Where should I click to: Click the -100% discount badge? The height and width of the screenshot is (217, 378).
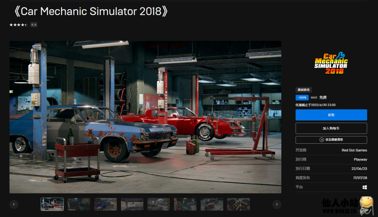[x=302, y=97]
